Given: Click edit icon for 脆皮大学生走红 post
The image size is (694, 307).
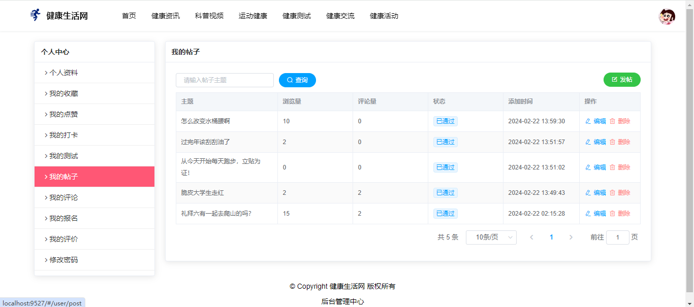Looking at the screenshot, I should (x=588, y=193).
